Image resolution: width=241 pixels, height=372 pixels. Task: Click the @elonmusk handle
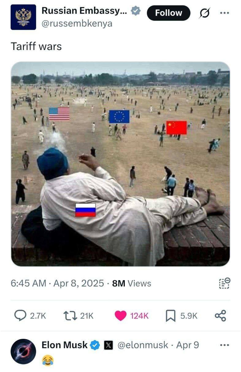point(143,345)
